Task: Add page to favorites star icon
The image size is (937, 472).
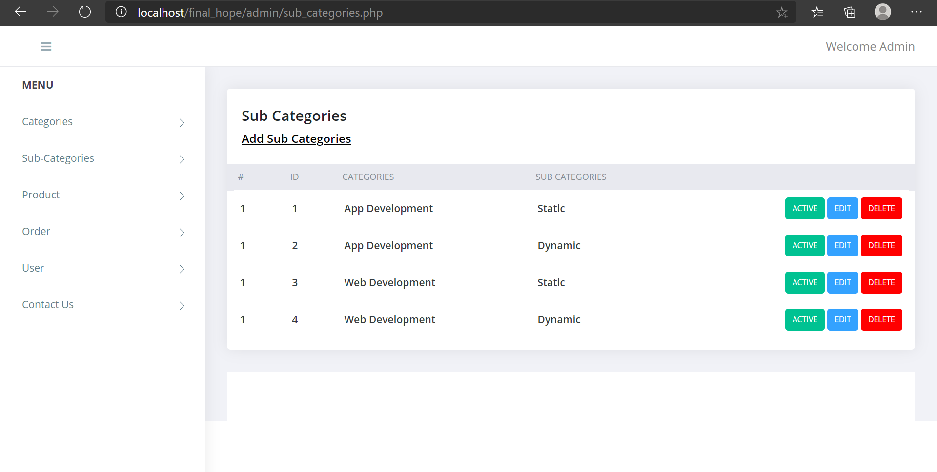Action: coord(782,12)
